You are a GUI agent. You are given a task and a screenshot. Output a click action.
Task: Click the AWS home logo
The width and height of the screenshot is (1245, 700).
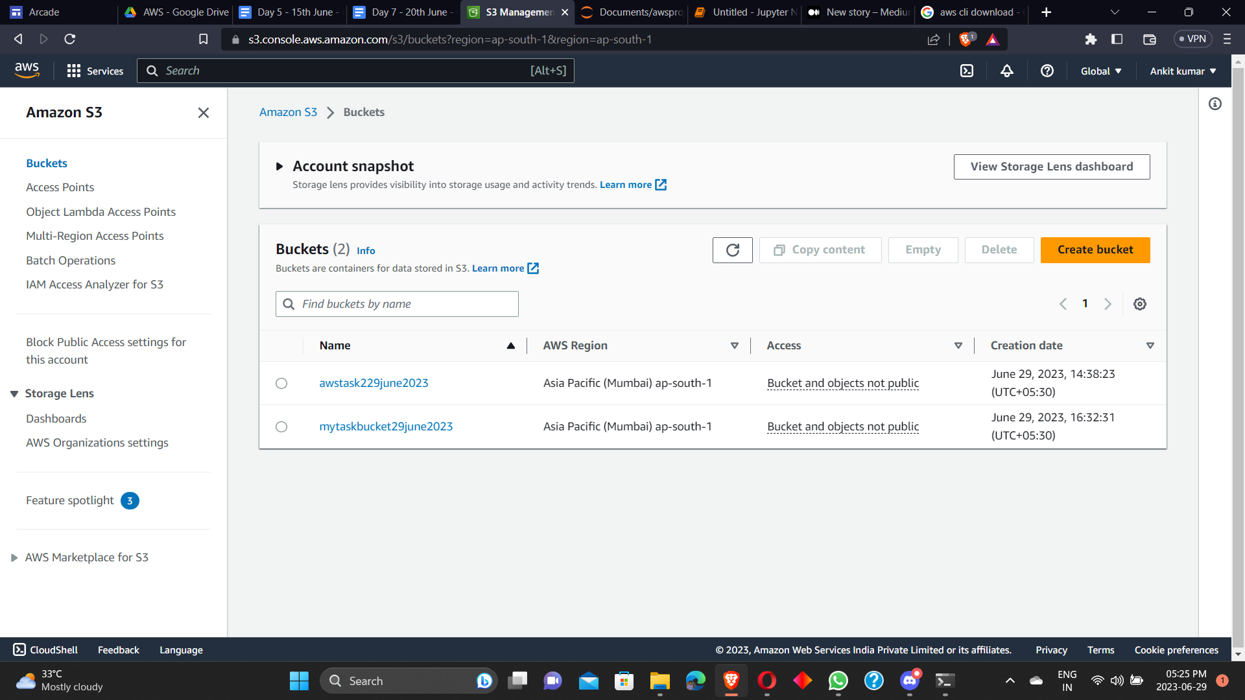click(x=27, y=70)
